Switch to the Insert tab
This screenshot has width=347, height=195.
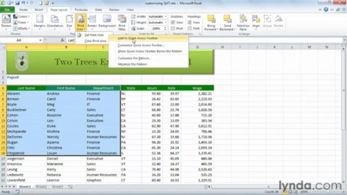click(39, 10)
